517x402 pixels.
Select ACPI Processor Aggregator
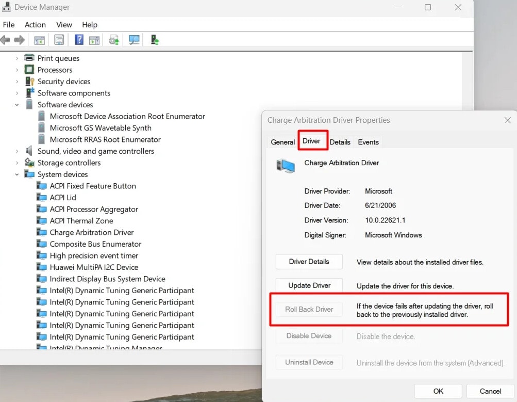click(x=94, y=209)
